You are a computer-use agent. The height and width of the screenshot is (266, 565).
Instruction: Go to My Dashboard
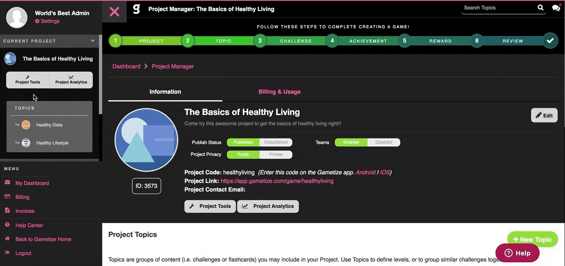[x=32, y=183]
